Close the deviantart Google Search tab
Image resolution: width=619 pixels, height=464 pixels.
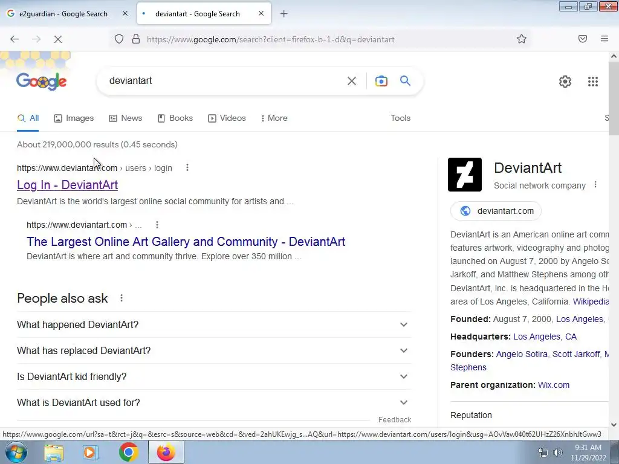(261, 13)
